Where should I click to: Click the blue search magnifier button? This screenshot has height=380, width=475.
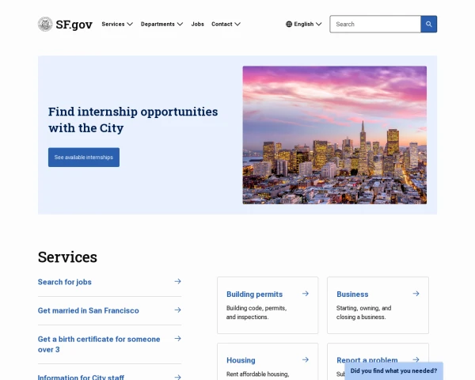(428, 24)
